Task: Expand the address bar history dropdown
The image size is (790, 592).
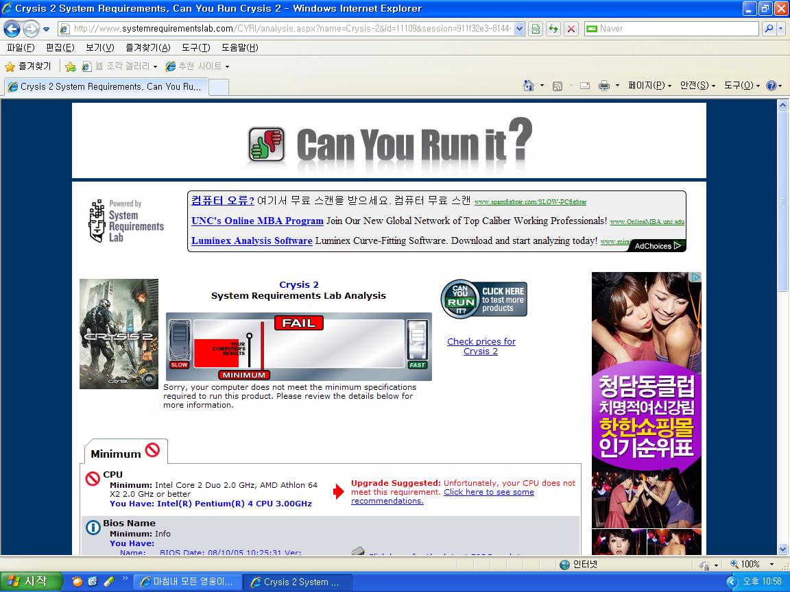Action: [x=519, y=29]
